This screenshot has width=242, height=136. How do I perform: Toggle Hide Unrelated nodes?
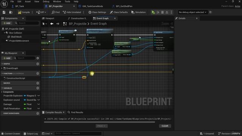pyautogui.click(x=72, y=12)
